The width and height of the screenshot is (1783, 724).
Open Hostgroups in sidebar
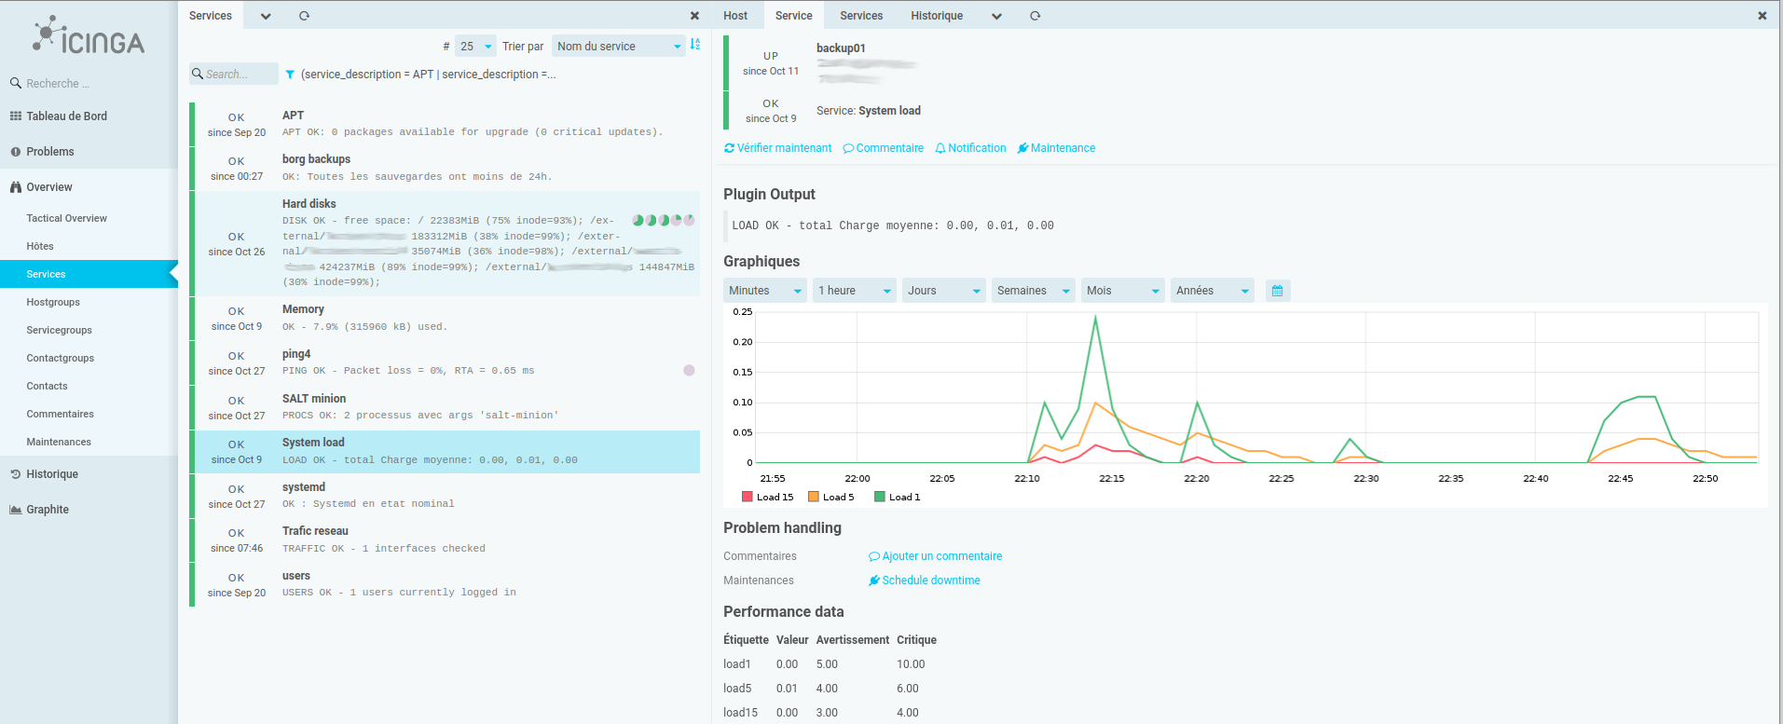pos(53,302)
